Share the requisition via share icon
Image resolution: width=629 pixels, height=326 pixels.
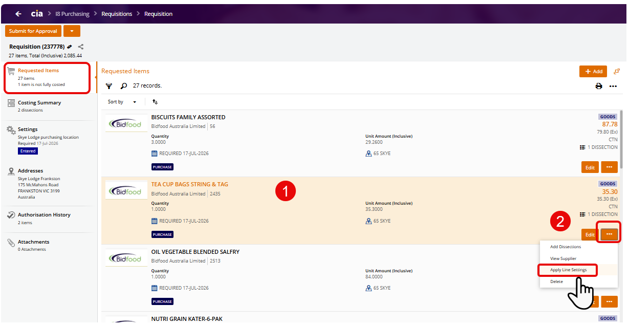[x=81, y=47]
